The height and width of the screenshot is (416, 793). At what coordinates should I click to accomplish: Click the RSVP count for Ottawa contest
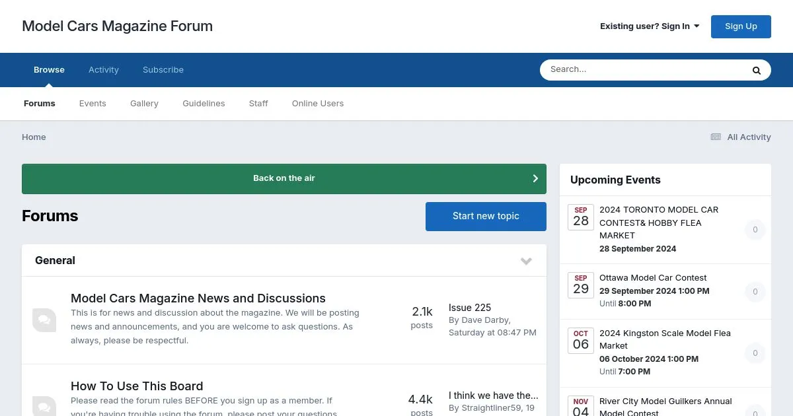(x=755, y=292)
